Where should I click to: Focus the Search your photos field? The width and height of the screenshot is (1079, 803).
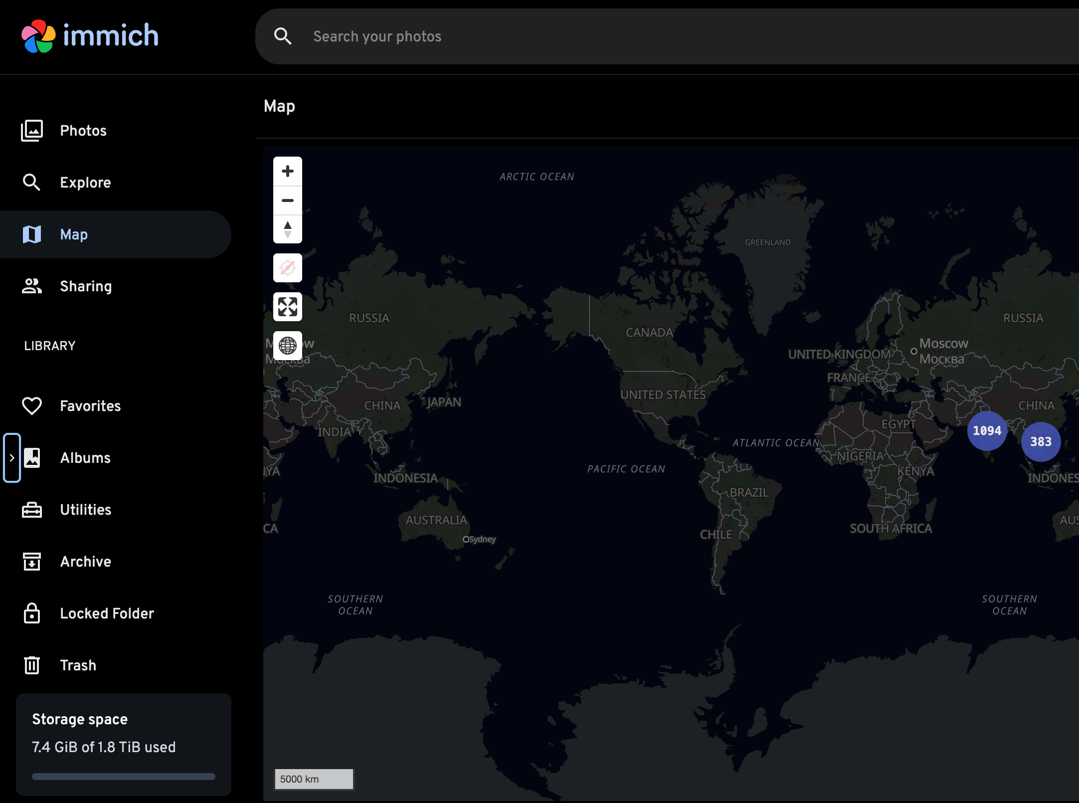coord(668,36)
